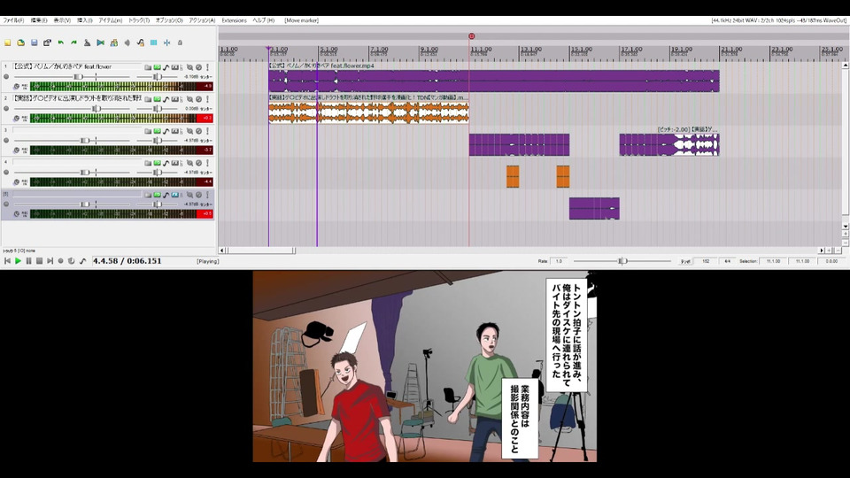Open the REC IN input selector on track 3
This screenshot has height=478, width=850.
coord(25,150)
